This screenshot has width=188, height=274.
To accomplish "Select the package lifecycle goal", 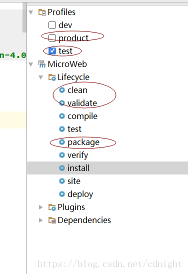I will (83, 142).
